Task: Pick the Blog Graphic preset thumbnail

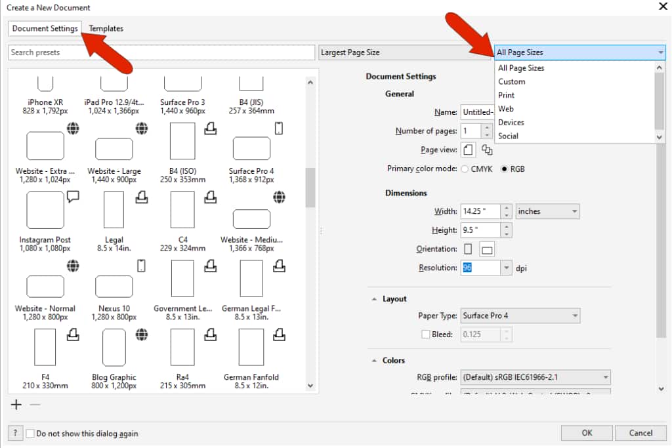Action: tap(114, 347)
